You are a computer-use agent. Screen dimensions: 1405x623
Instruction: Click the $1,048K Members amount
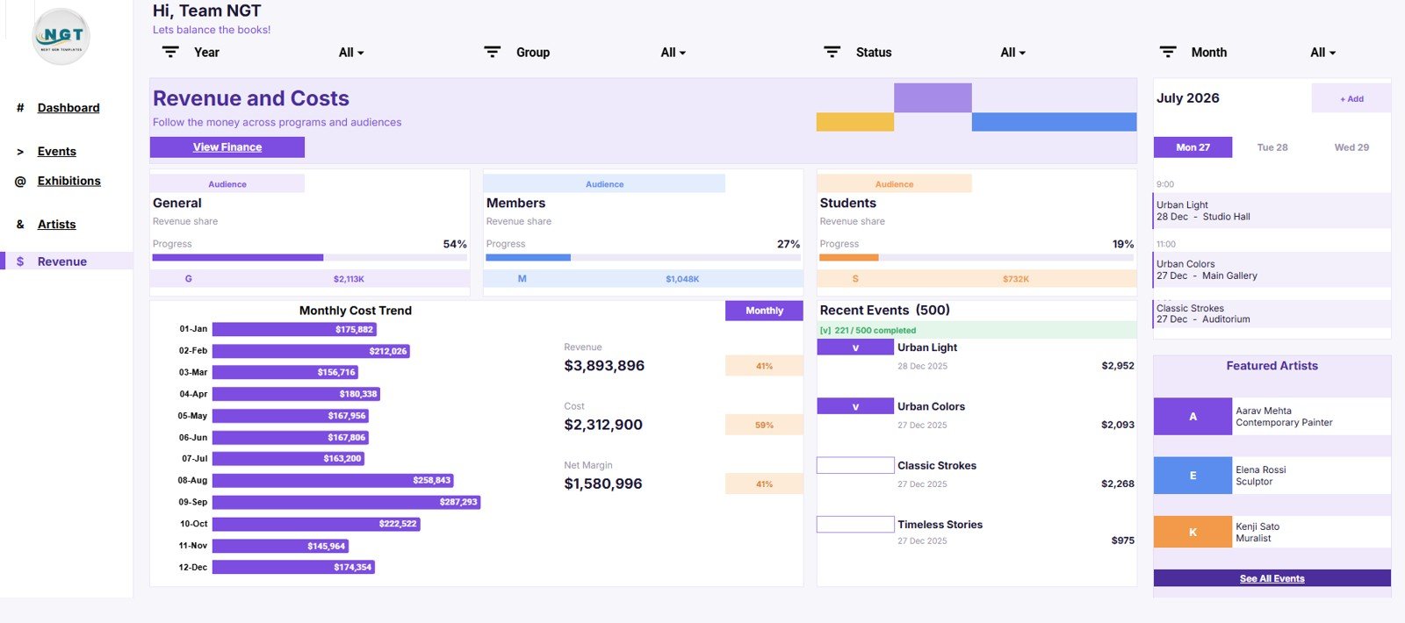pos(682,279)
